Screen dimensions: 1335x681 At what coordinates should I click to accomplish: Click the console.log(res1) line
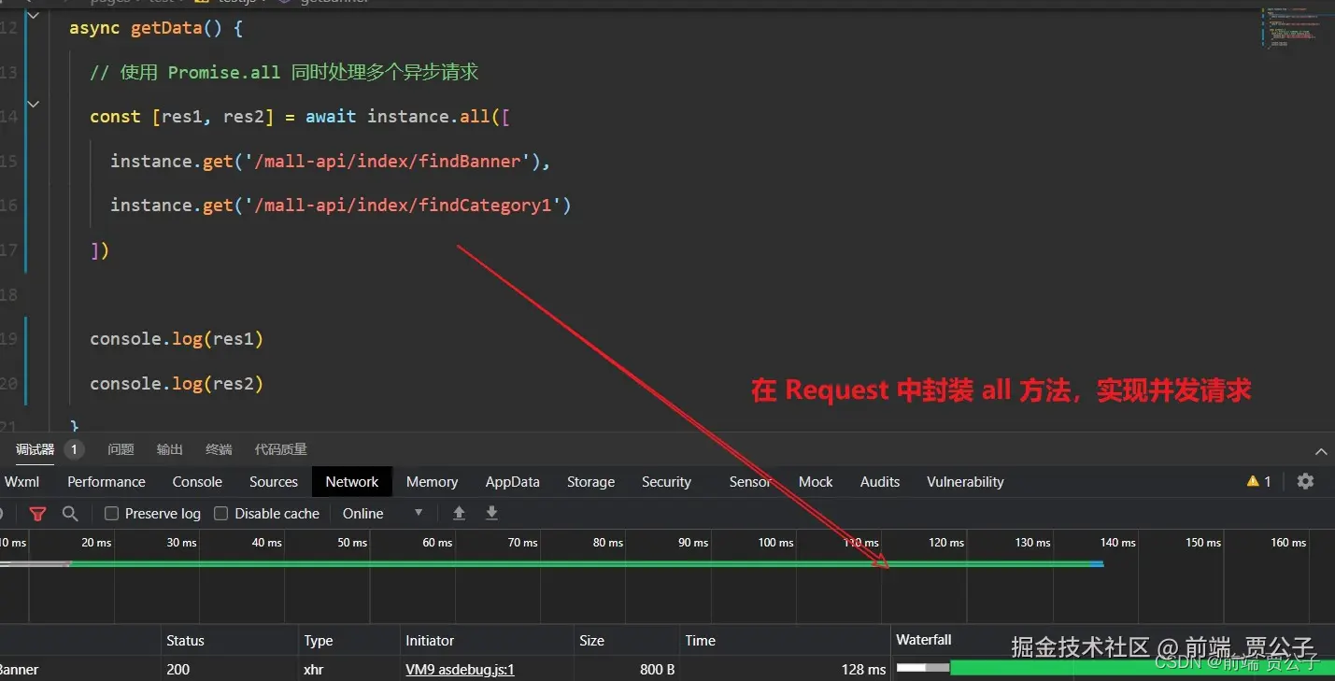[x=177, y=338]
